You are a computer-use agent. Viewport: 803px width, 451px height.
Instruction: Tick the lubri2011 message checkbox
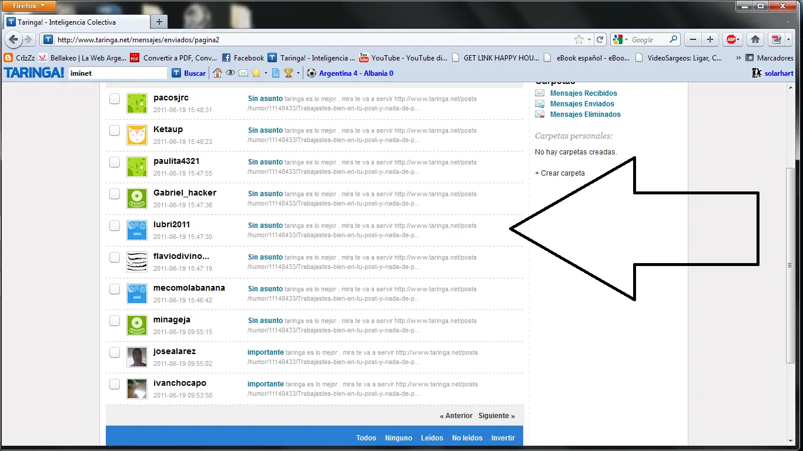coord(115,225)
